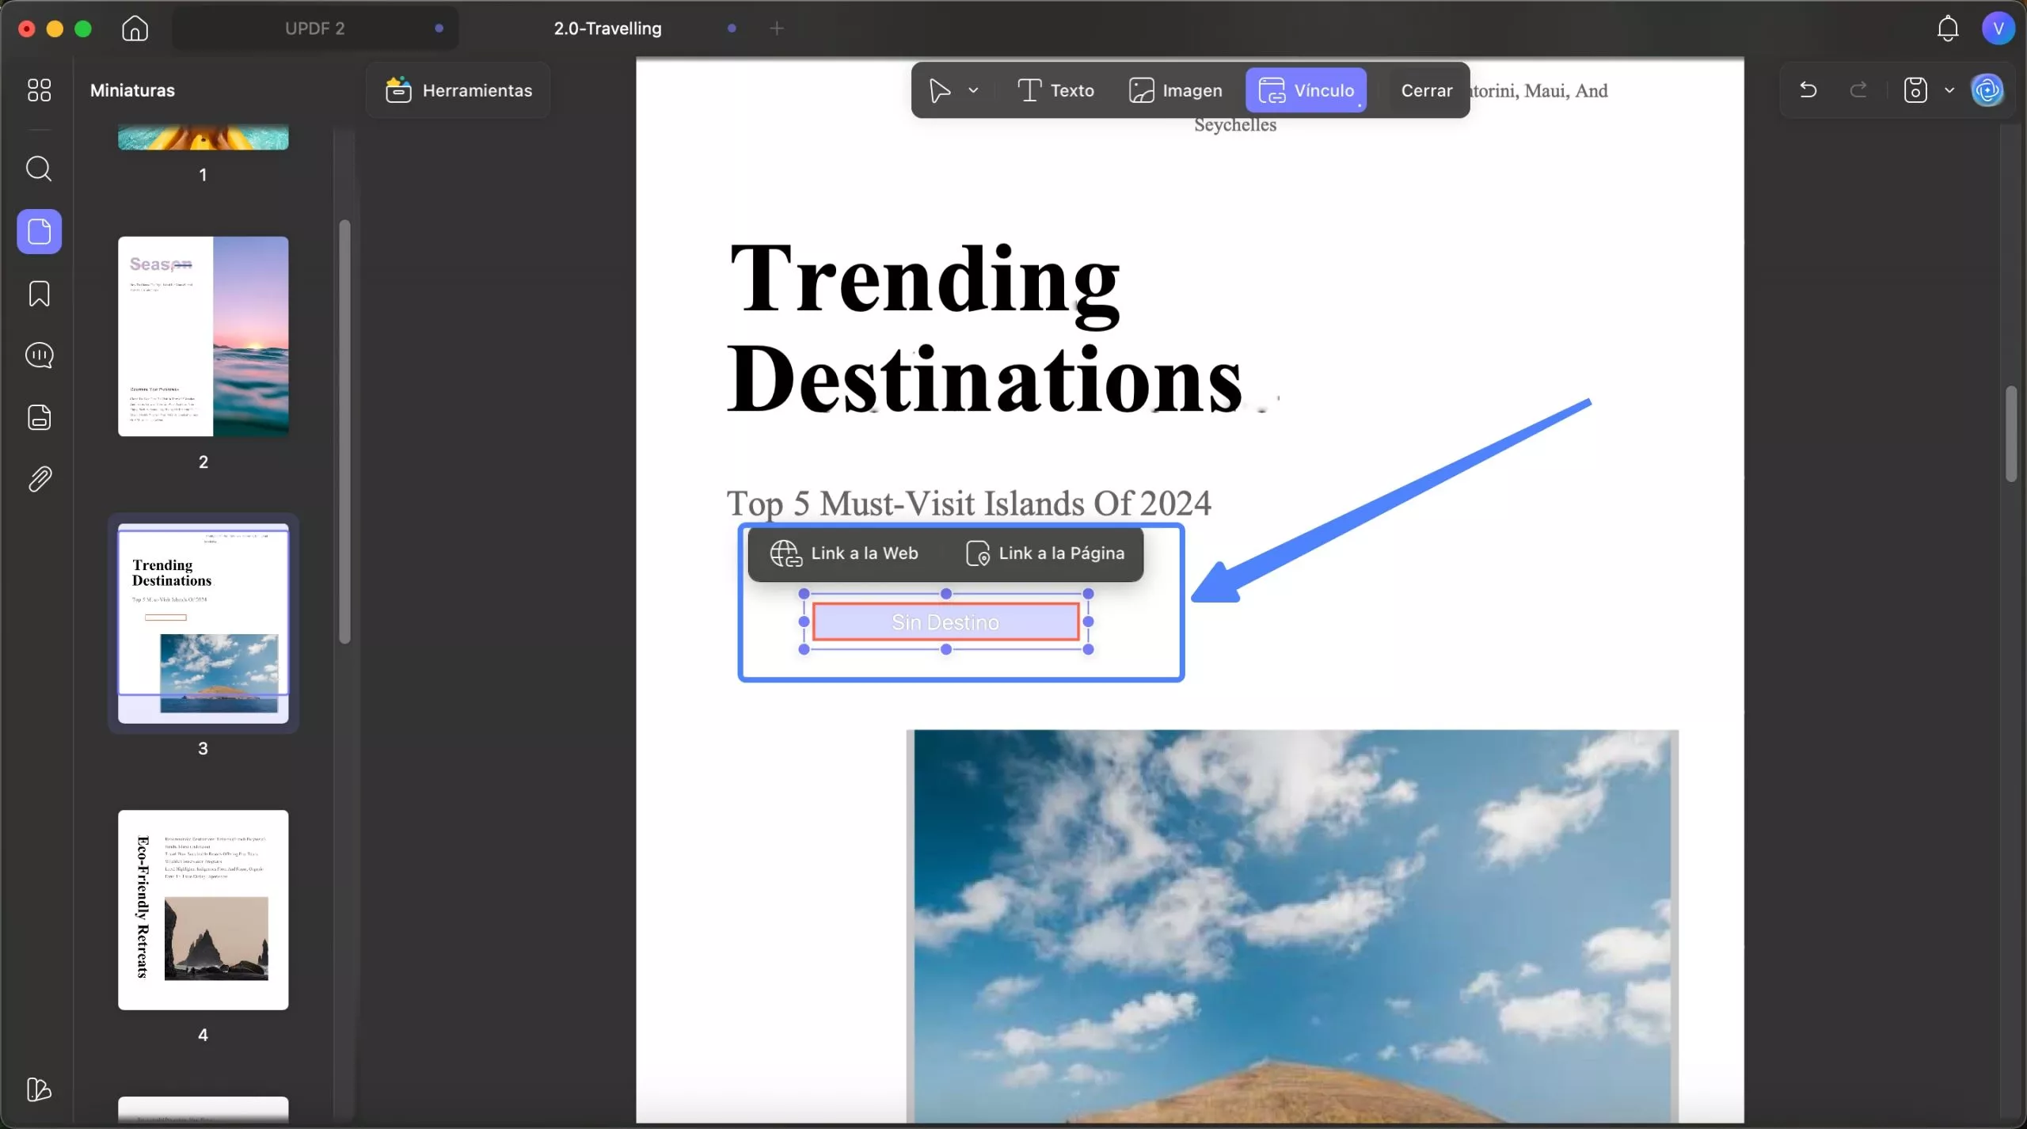Click the layers icon at sidebar bottom
The width and height of the screenshot is (2027, 1129).
pyautogui.click(x=39, y=1089)
